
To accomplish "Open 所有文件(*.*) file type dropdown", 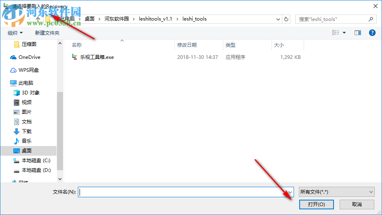I will [x=336, y=192].
